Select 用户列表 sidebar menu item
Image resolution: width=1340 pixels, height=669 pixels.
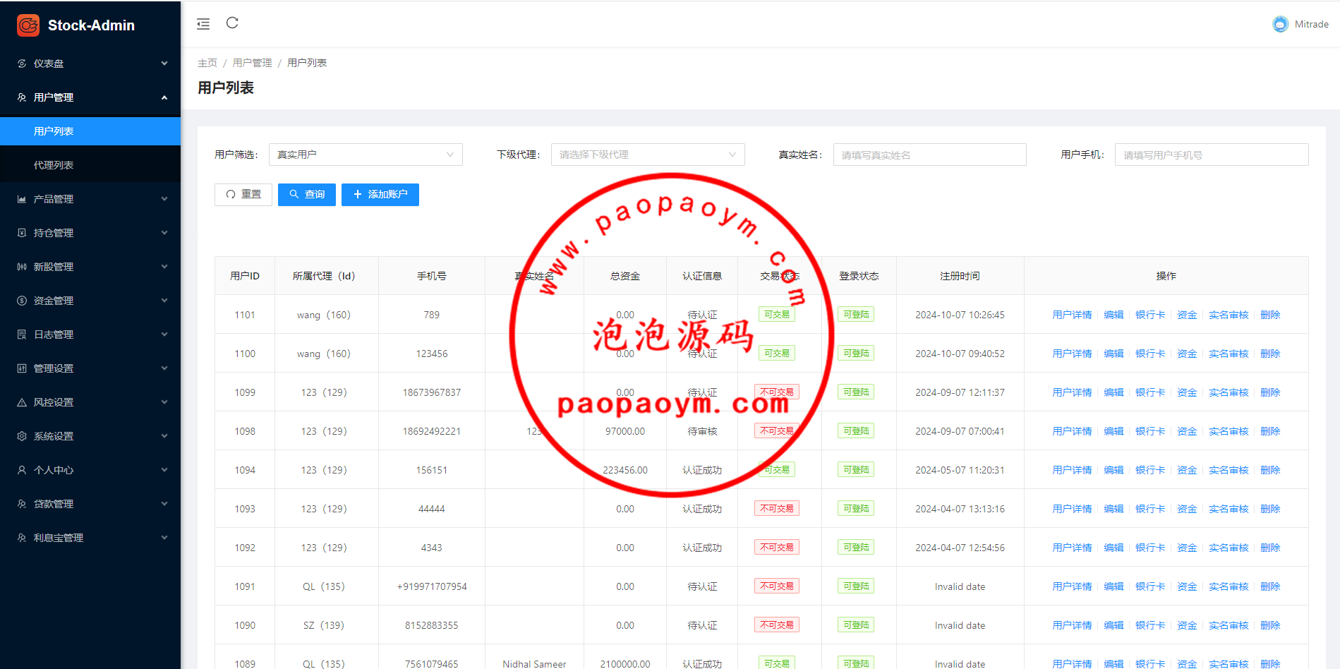coord(54,131)
